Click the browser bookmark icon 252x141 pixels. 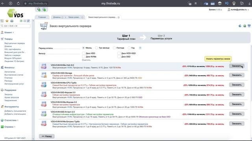tap(196, 4)
